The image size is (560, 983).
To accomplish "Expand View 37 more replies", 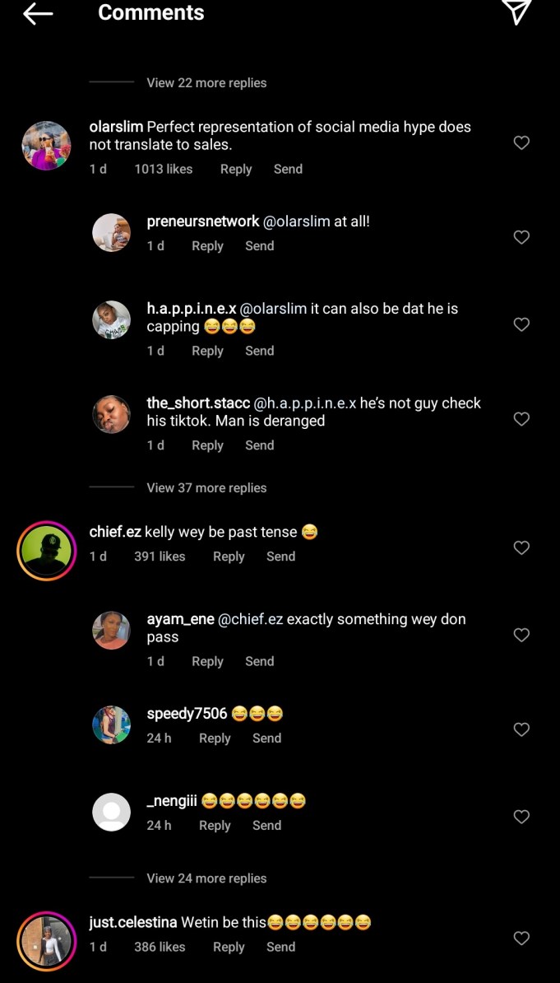I will tap(206, 487).
